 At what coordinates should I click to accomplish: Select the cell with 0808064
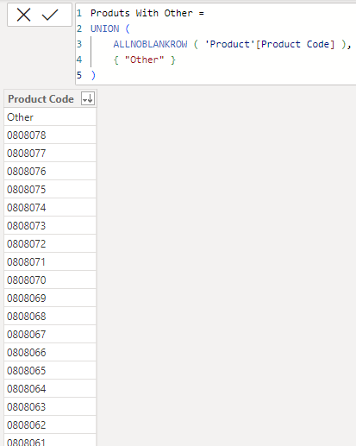point(50,389)
